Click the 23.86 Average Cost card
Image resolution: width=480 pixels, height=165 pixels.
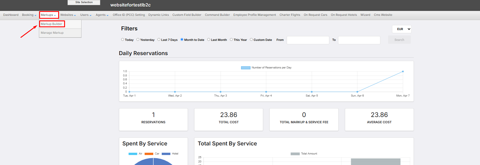click(x=379, y=120)
